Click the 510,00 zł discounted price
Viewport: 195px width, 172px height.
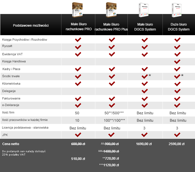78,159
